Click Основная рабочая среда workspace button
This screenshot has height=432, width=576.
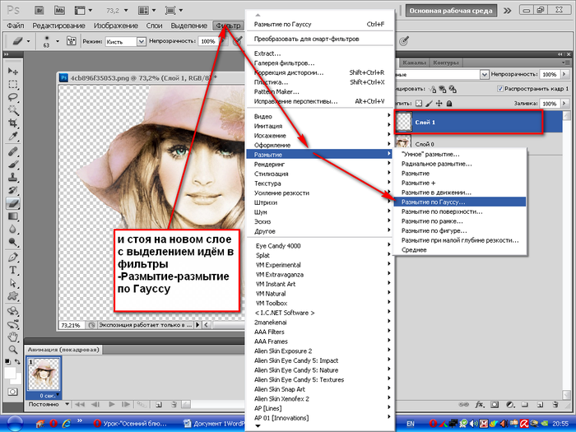point(451,11)
